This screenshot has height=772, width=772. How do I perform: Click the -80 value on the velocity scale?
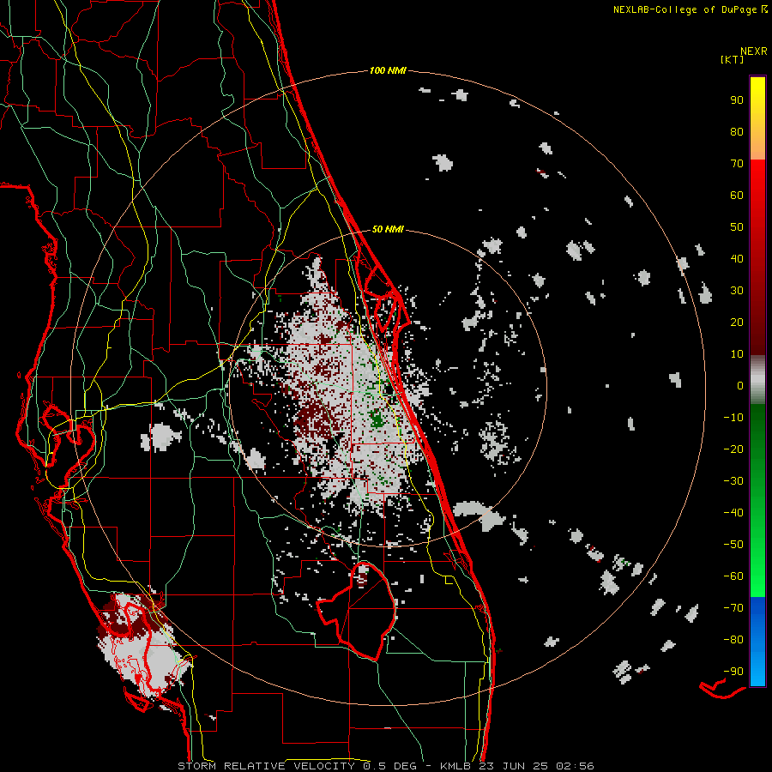[733, 640]
